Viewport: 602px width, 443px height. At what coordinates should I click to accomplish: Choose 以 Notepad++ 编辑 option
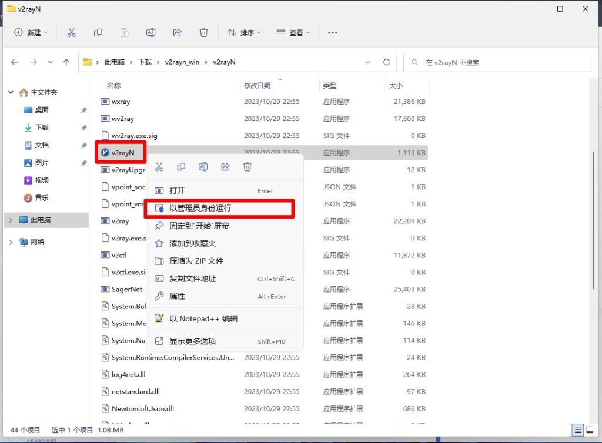click(225, 318)
